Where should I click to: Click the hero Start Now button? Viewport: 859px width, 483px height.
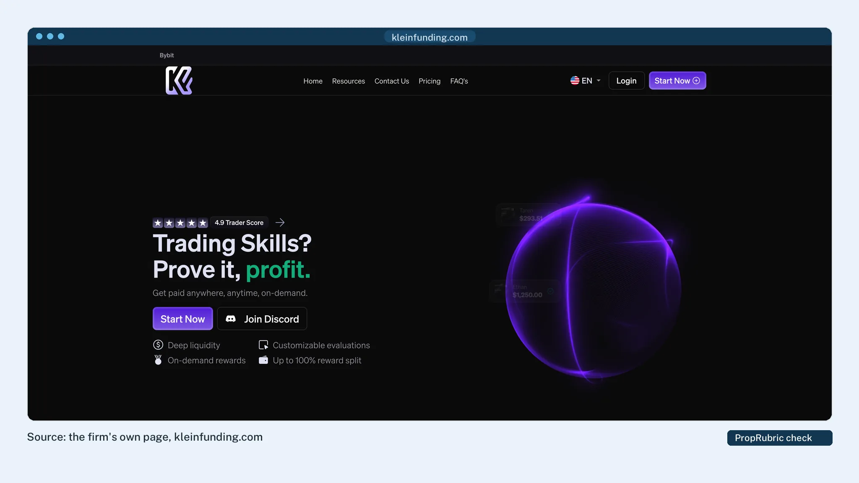pos(182,319)
